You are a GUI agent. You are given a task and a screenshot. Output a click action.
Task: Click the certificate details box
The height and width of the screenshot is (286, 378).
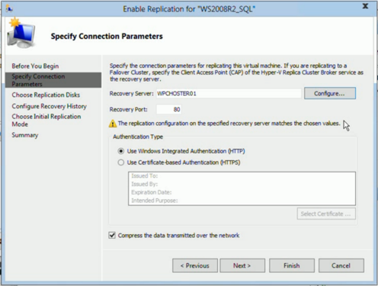point(242,188)
